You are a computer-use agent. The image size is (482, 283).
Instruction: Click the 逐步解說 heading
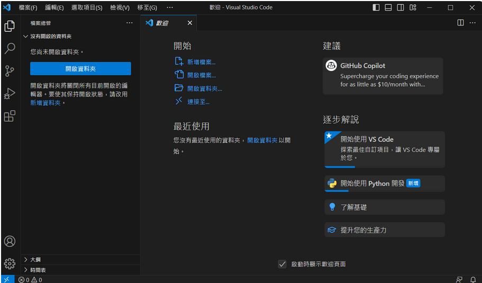341,120
